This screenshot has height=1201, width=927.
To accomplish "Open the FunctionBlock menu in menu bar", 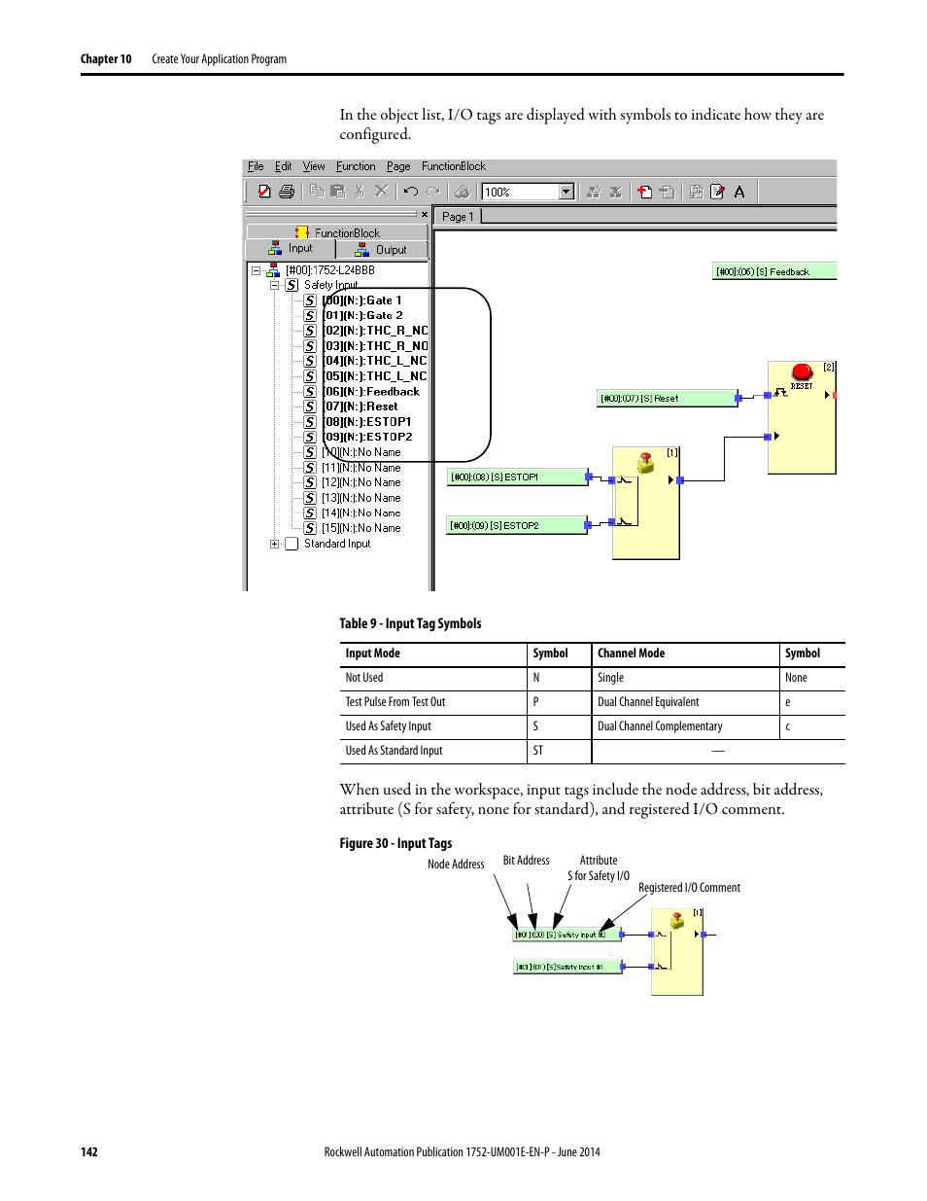I will [x=453, y=166].
